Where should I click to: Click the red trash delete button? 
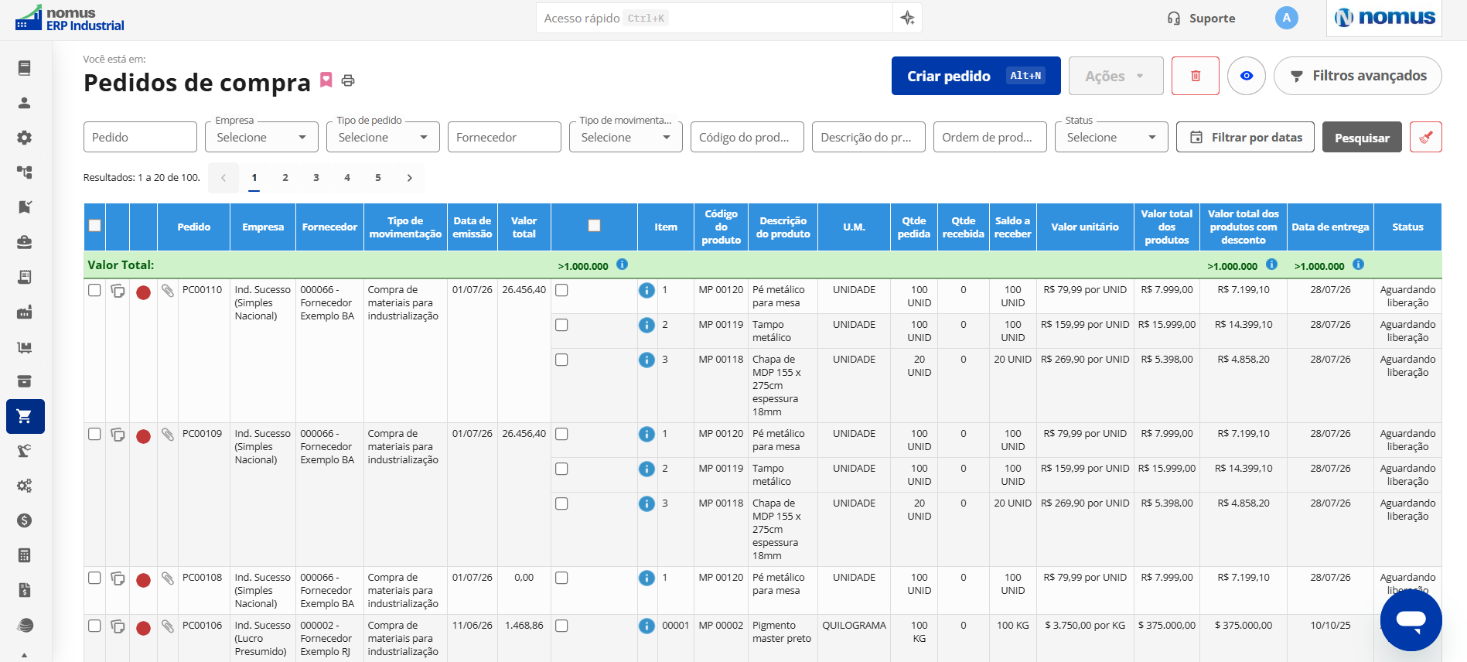1195,76
